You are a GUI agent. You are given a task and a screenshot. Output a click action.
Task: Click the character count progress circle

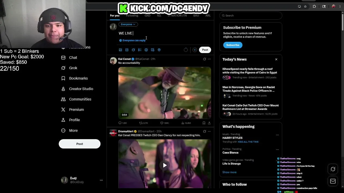tap(186, 50)
